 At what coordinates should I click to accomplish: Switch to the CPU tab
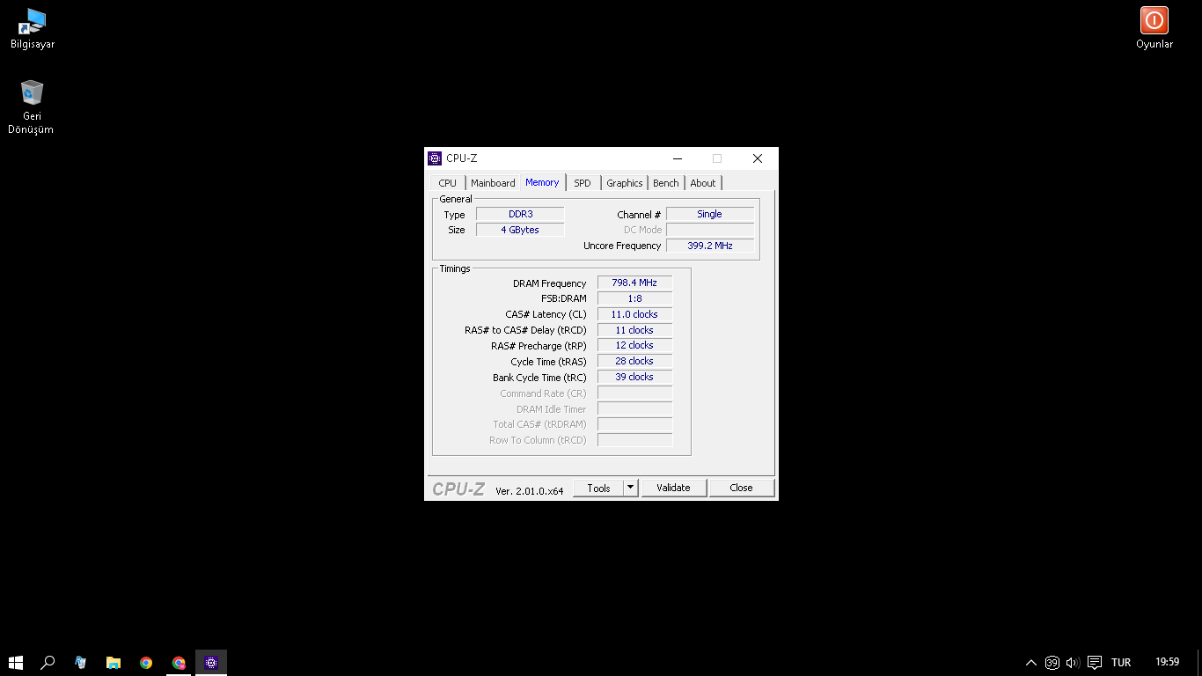(x=448, y=183)
